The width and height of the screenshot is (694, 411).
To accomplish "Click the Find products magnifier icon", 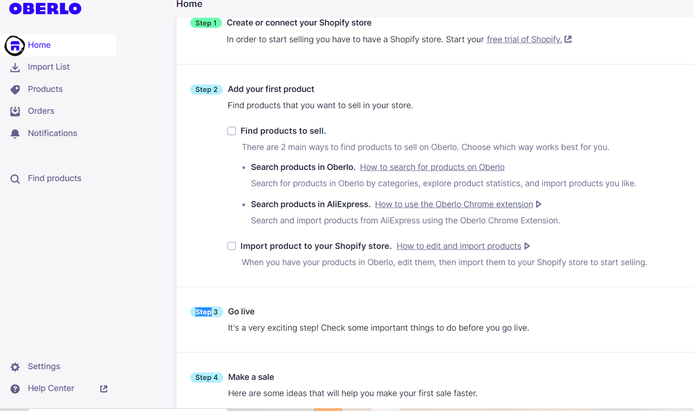I will pyautogui.click(x=15, y=179).
